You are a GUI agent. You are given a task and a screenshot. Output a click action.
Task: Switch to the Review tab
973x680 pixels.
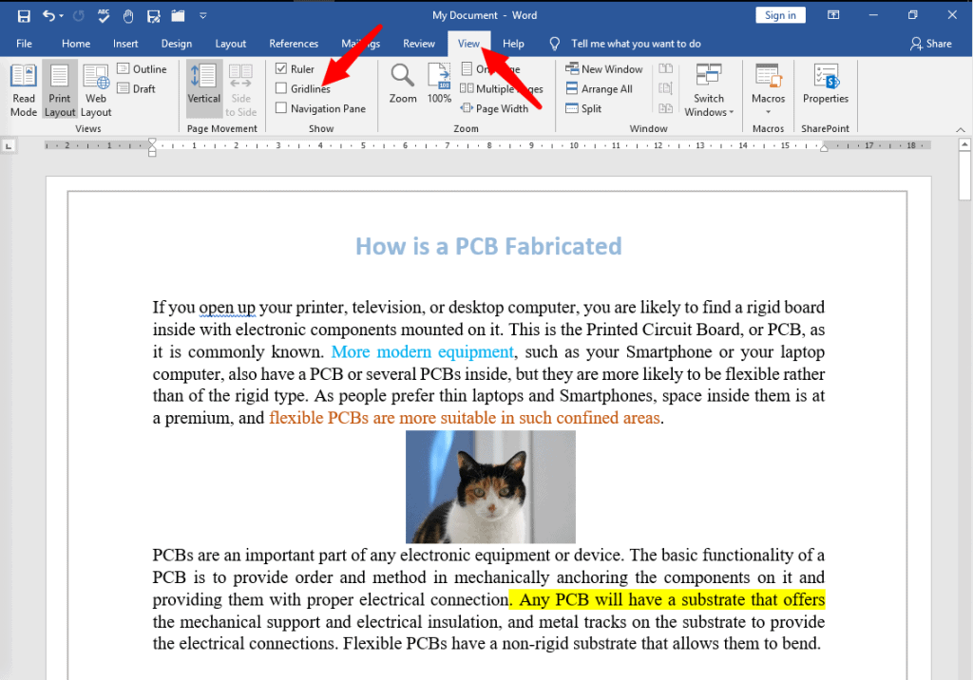click(x=418, y=43)
